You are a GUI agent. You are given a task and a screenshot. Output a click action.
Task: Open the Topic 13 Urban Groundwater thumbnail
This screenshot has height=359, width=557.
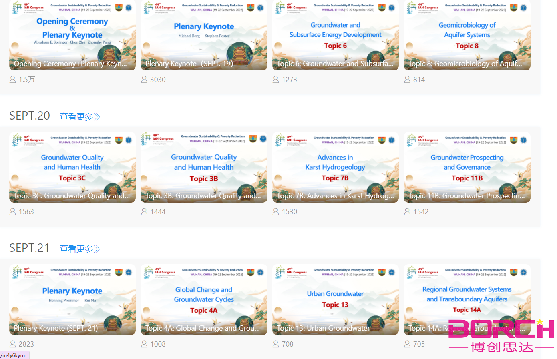point(336,300)
